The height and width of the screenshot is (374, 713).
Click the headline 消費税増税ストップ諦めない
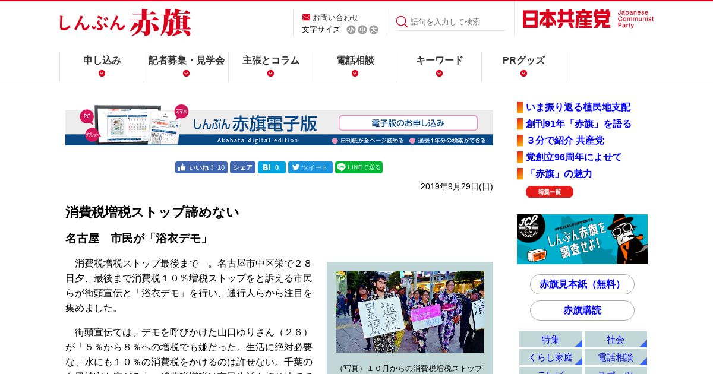tap(152, 212)
